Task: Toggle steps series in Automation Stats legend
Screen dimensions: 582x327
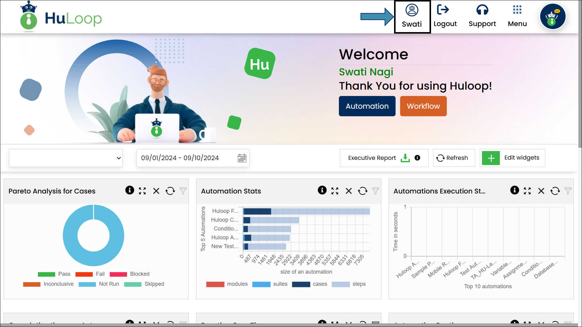Action: (359, 284)
